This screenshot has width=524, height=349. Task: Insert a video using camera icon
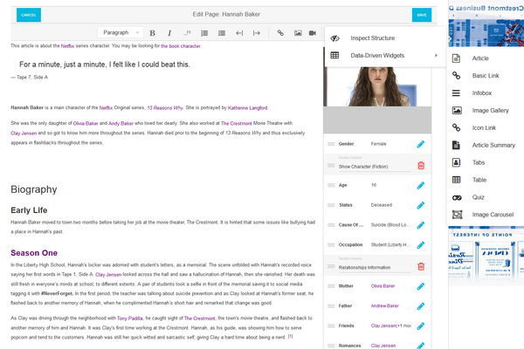click(x=313, y=33)
